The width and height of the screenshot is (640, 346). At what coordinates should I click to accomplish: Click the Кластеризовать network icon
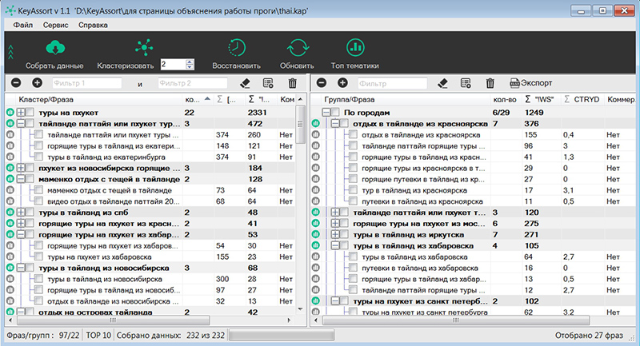[144, 48]
